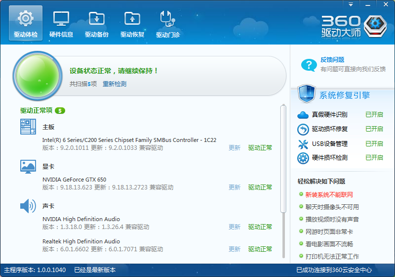Click 驱动正常 status for NVIDIA Audio
Screen dimensions: 395x277
260,227
